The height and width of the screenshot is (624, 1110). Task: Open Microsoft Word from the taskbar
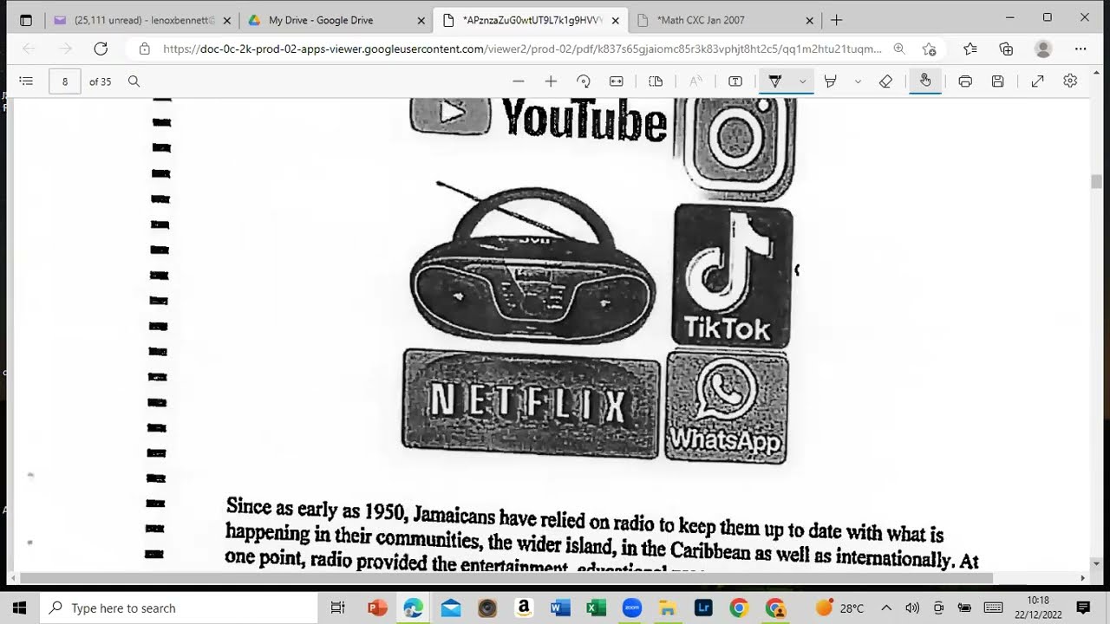click(559, 608)
